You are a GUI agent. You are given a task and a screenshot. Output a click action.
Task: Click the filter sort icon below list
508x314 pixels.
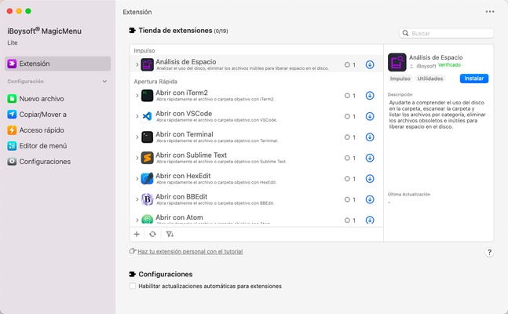170,234
